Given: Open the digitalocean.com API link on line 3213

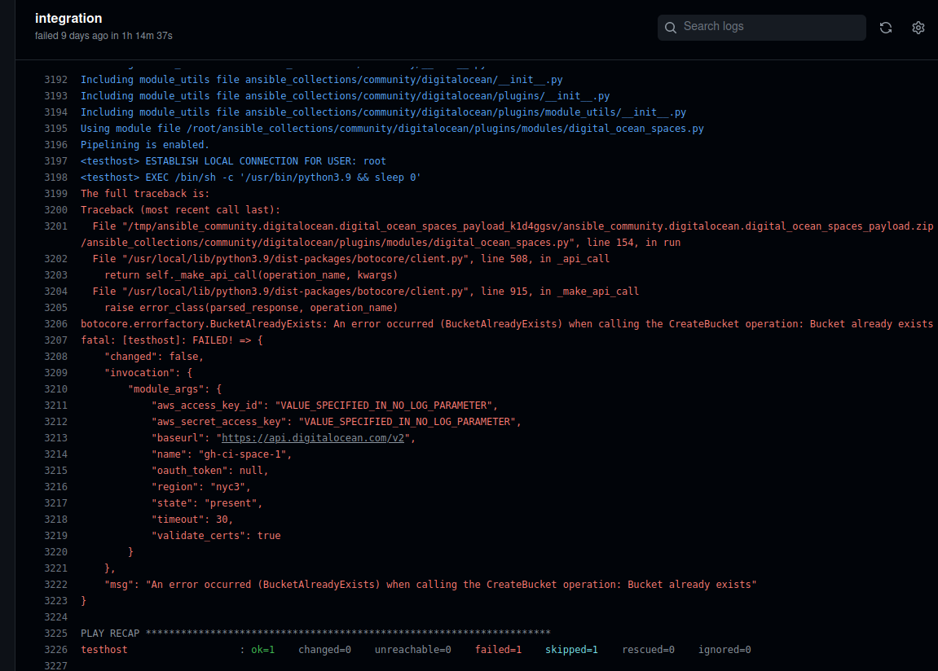Looking at the screenshot, I should coord(312,437).
